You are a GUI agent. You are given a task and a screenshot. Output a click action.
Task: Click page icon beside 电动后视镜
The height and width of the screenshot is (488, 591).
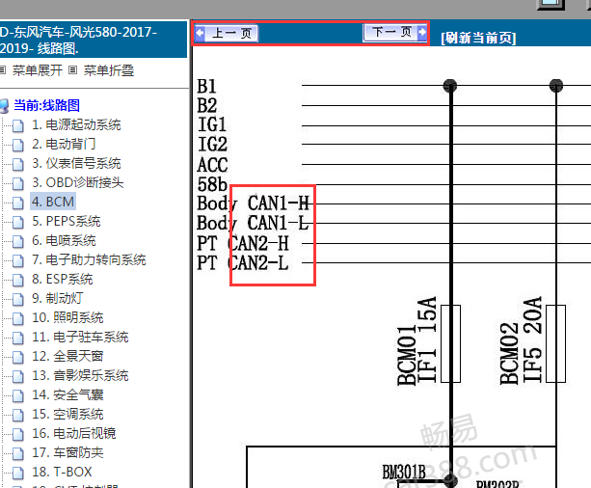17,434
